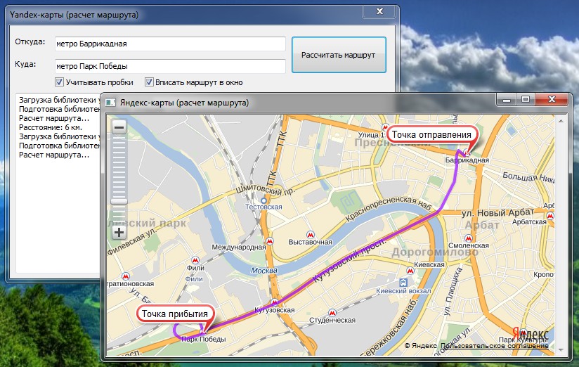
Task: Click the Краснопресненская наб. label
Action: tap(388, 208)
